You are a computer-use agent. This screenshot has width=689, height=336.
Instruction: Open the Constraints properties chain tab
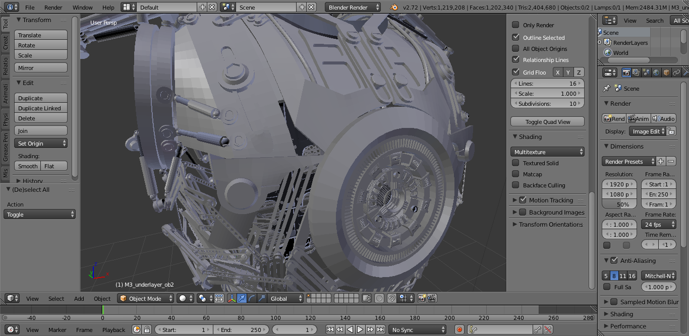[x=676, y=73]
